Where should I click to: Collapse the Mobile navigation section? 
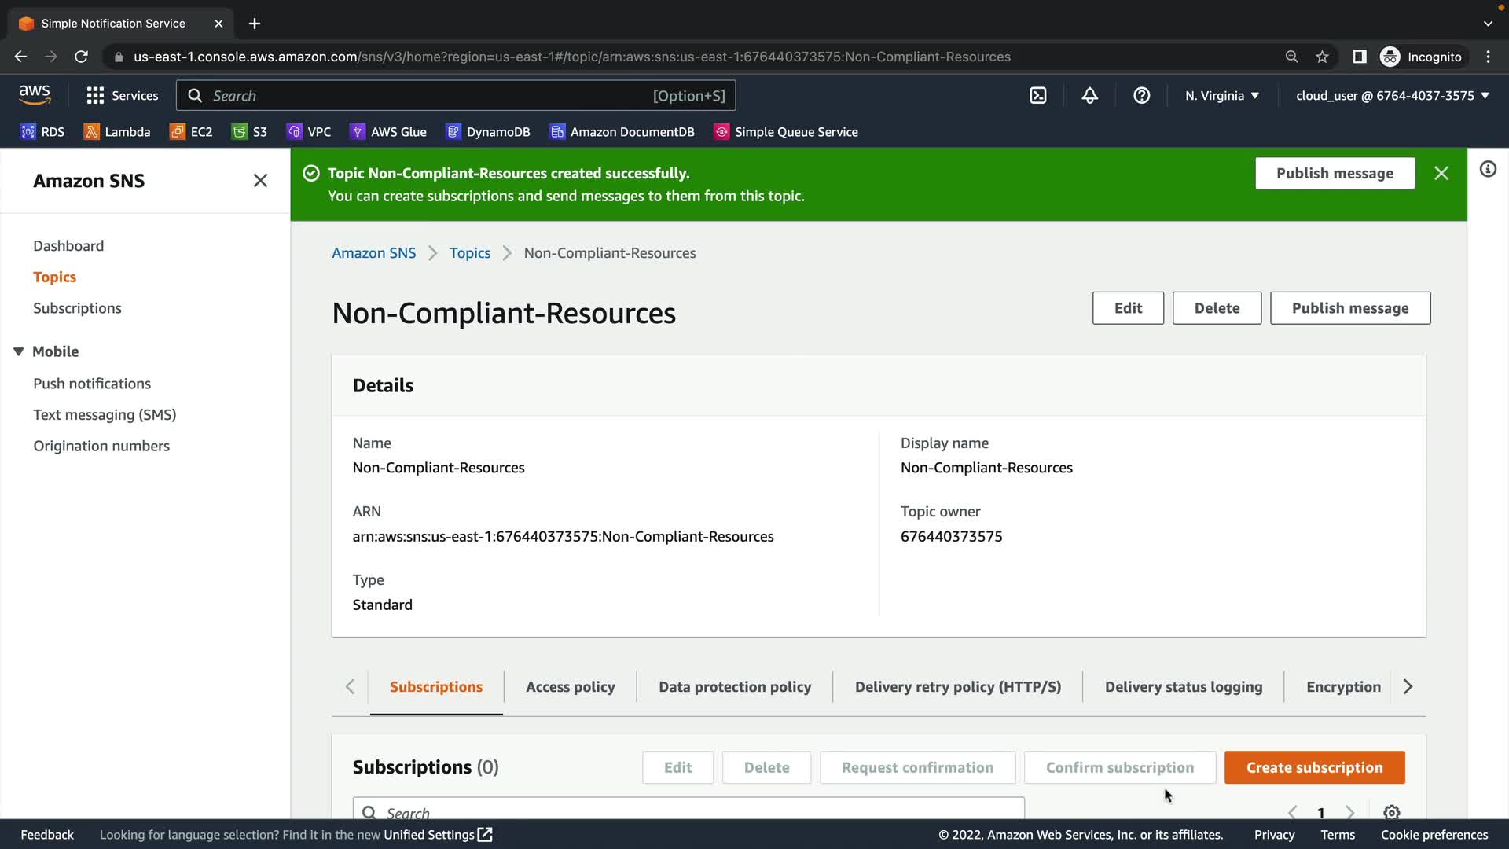coord(19,351)
